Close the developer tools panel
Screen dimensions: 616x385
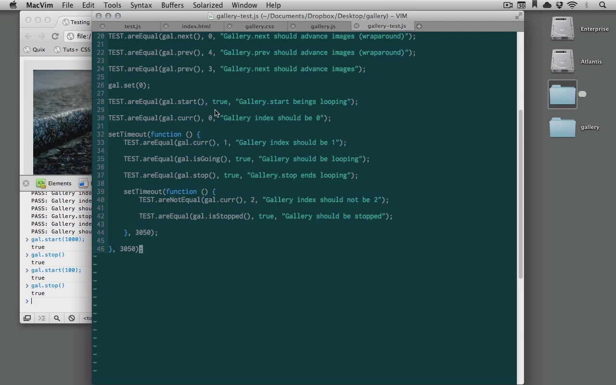[26, 183]
